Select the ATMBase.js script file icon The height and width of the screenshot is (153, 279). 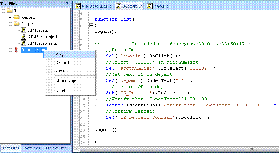click(23, 30)
